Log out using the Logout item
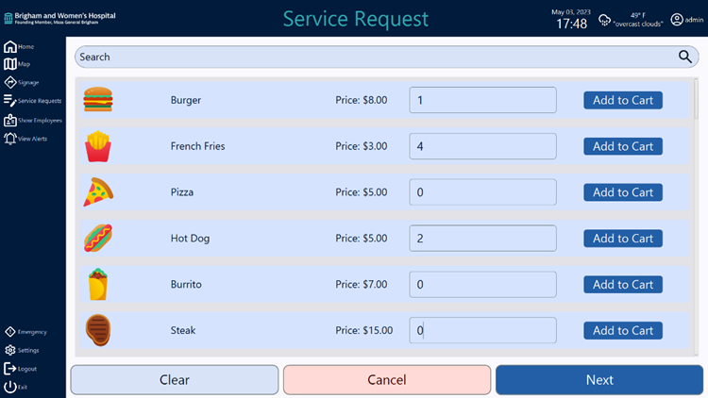Screen dimensions: 708x398 point(21,369)
